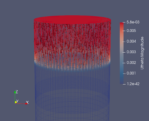Pick the blue bottom of color bar
Image resolution: width=149 pixels, height=121 pixels.
pos(122,81)
